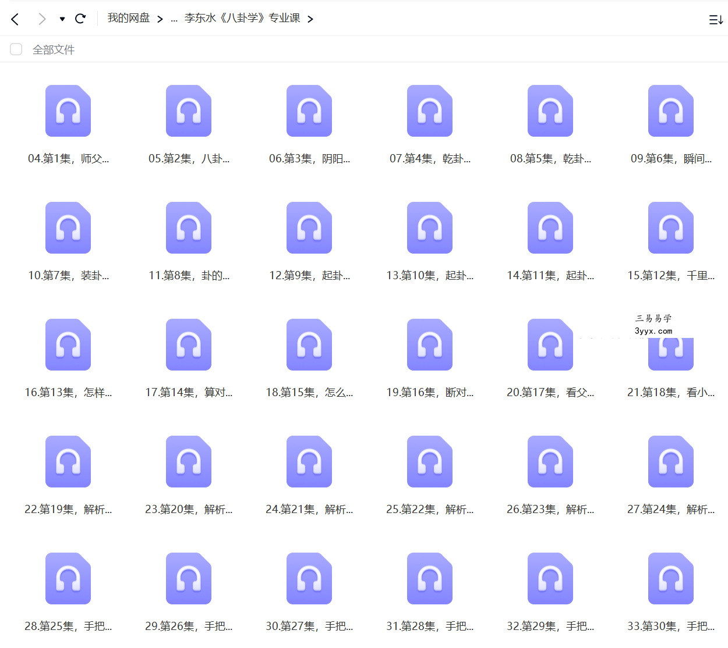The image size is (728, 648).
Task: Open audio file 10.第7集，装卦...
Action: (x=68, y=228)
